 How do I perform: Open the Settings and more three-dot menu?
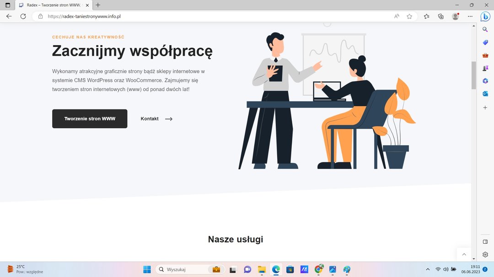470,16
